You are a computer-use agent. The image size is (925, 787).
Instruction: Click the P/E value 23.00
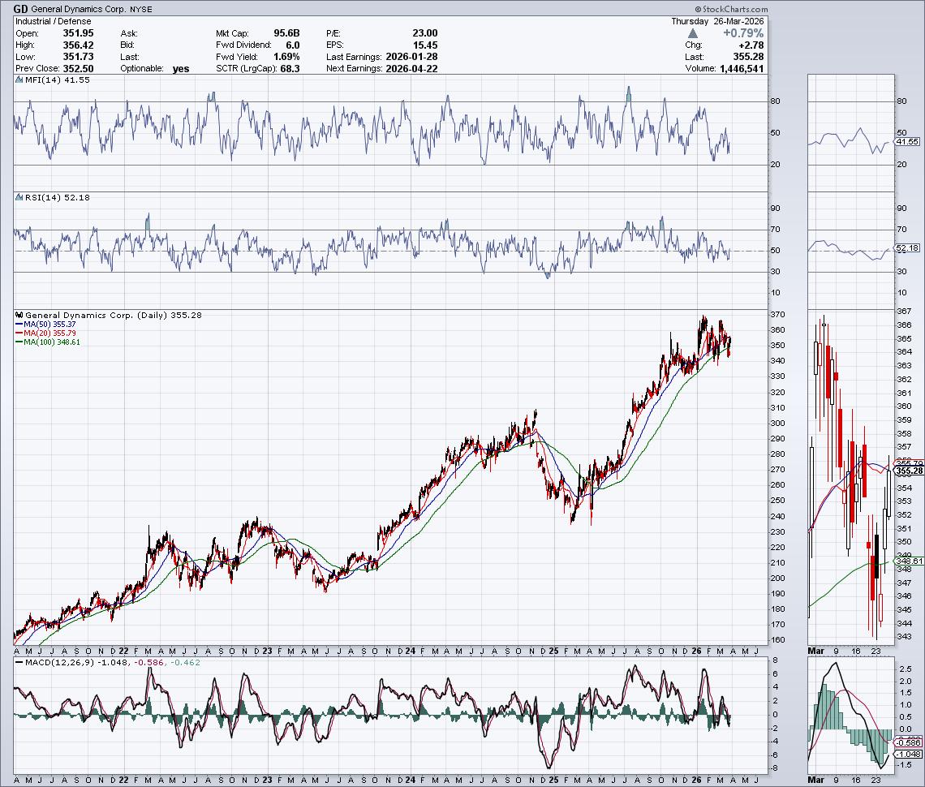tap(424, 33)
